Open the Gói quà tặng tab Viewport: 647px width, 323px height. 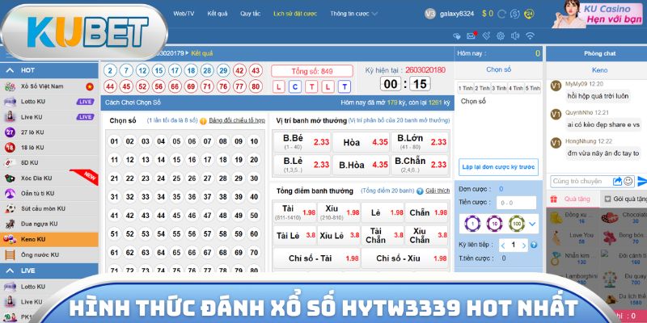[x=624, y=199]
